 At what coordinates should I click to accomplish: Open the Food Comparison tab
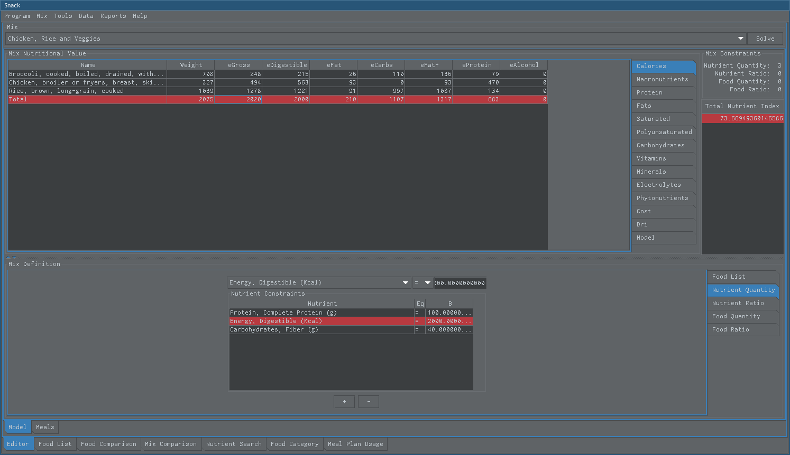[108, 444]
